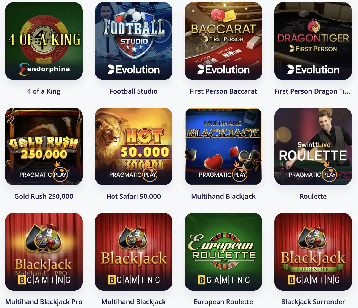358x308 pixels.
Task: Open the 4 of a King game thumbnail
Action: [44, 41]
